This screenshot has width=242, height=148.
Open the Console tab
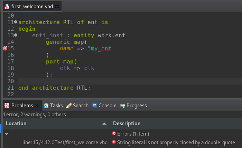[x=104, y=106]
